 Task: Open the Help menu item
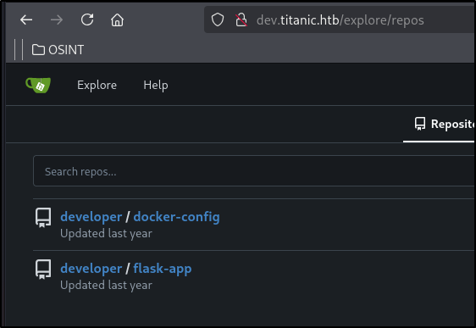(156, 85)
